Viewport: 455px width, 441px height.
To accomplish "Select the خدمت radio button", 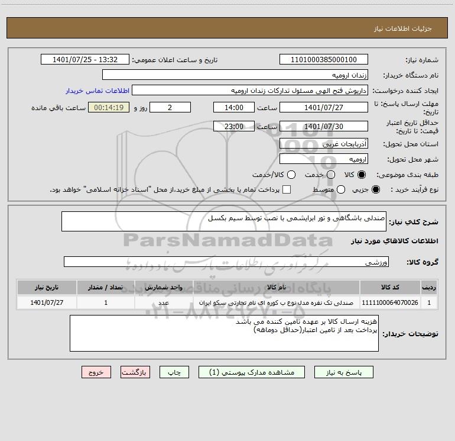I will click(331, 175).
